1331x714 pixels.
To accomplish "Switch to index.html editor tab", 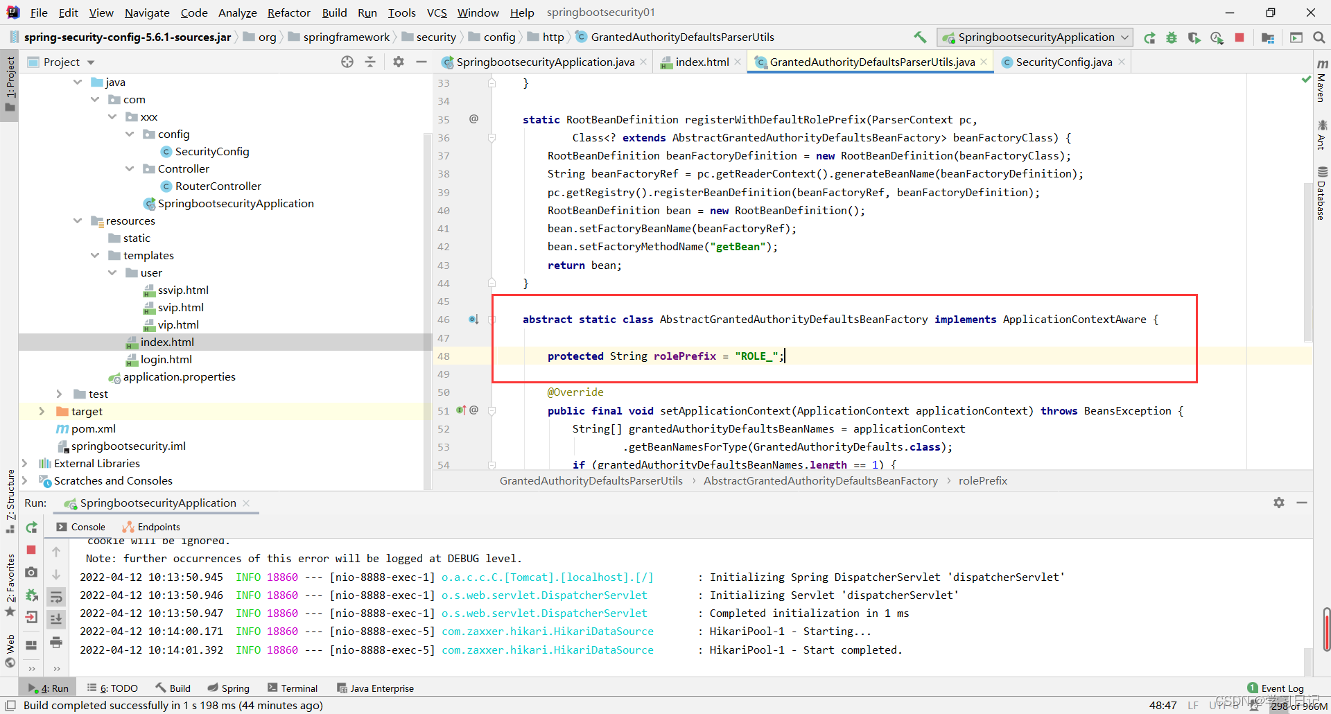I will pyautogui.click(x=702, y=62).
